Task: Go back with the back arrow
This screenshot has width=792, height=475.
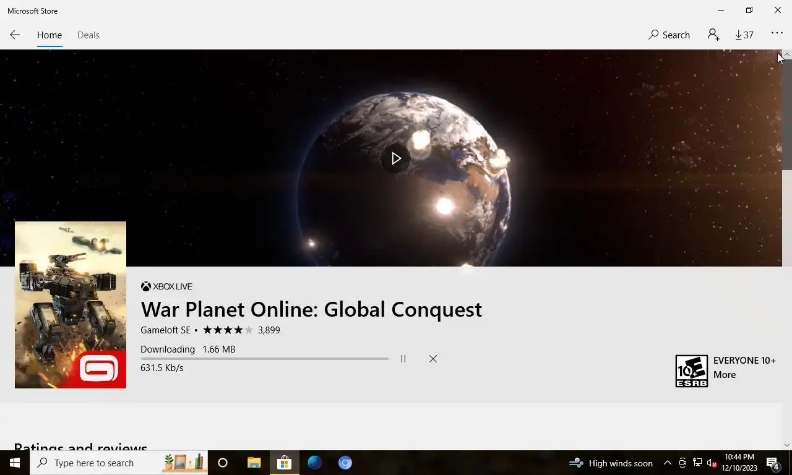Action: (x=15, y=35)
